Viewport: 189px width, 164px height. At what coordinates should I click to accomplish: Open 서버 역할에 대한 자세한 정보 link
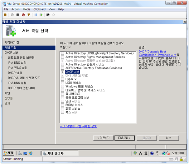[x=78, y=126]
